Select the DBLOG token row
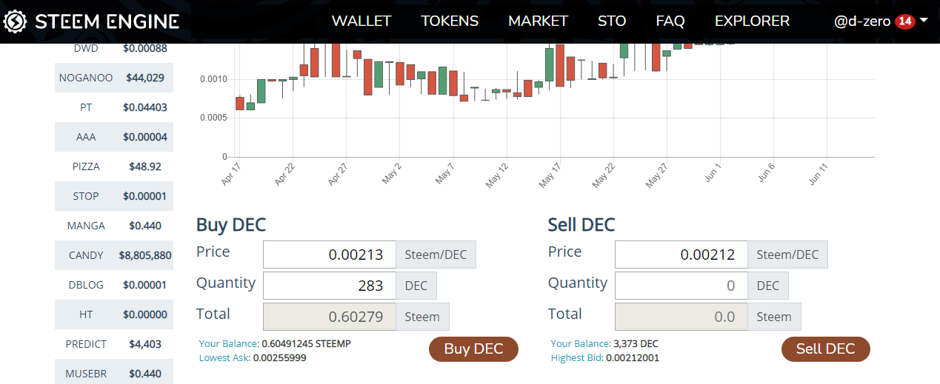This screenshot has width=940, height=384. [114, 285]
